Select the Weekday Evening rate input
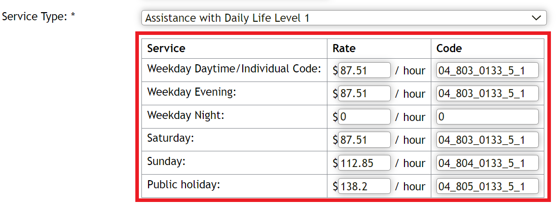The height and width of the screenshot is (205, 556). [364, 94]
